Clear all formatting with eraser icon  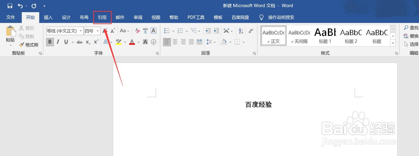[137, 31]
